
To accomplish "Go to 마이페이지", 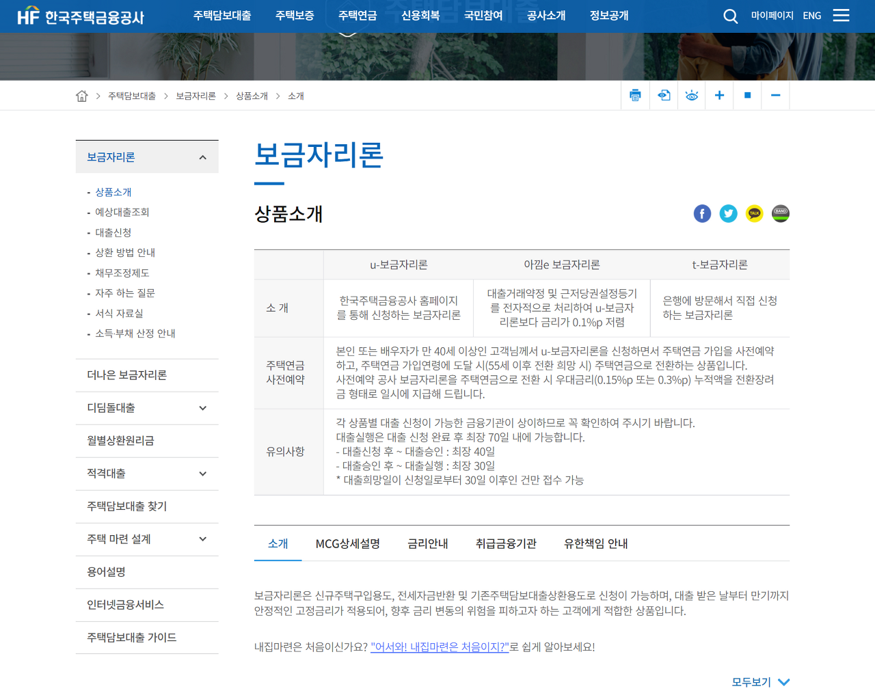I will point(772,16).
